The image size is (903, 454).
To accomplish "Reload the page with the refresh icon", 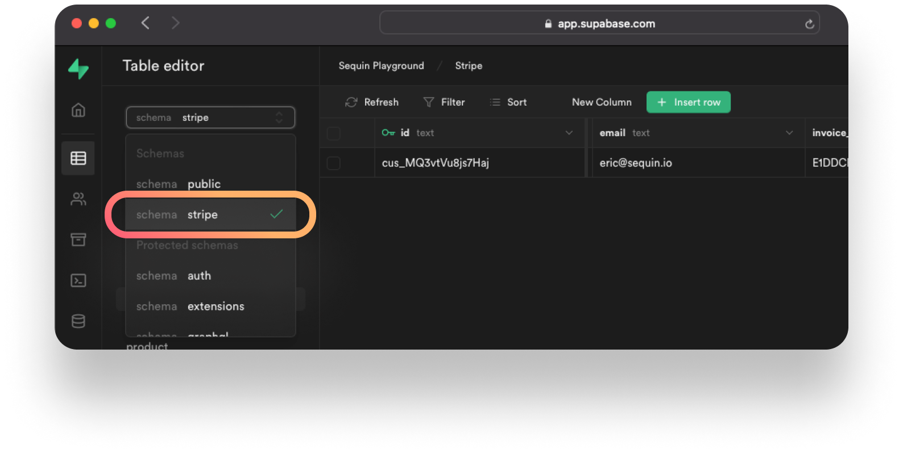I will [809, 24].
